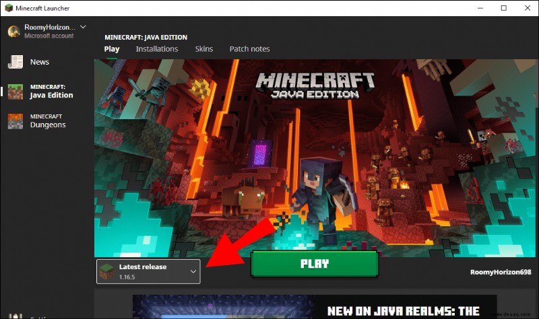Click grass block icon in version selector

pyautogui.click(x=106, y=272)
